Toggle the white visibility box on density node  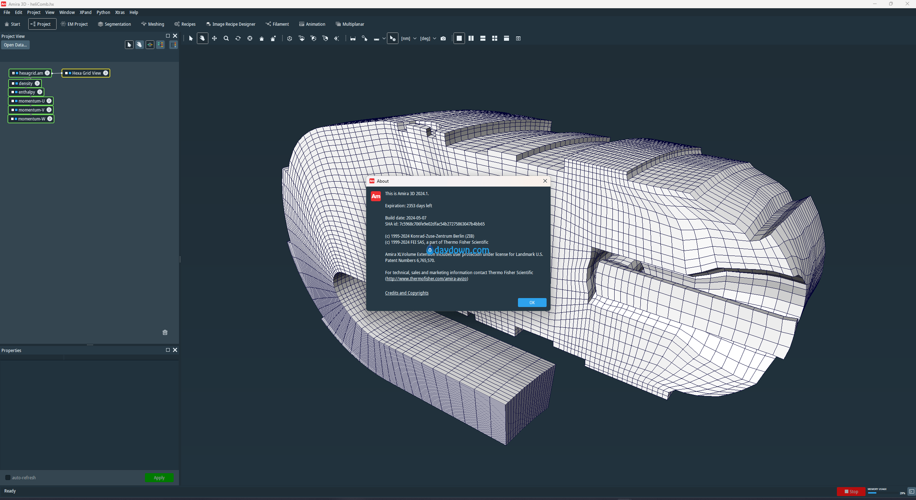click(13, 83)
